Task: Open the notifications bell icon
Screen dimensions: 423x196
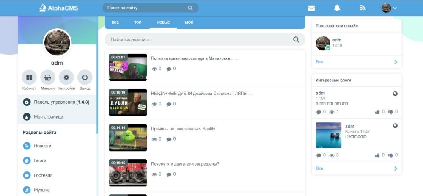Action: (x=337, y=8)
